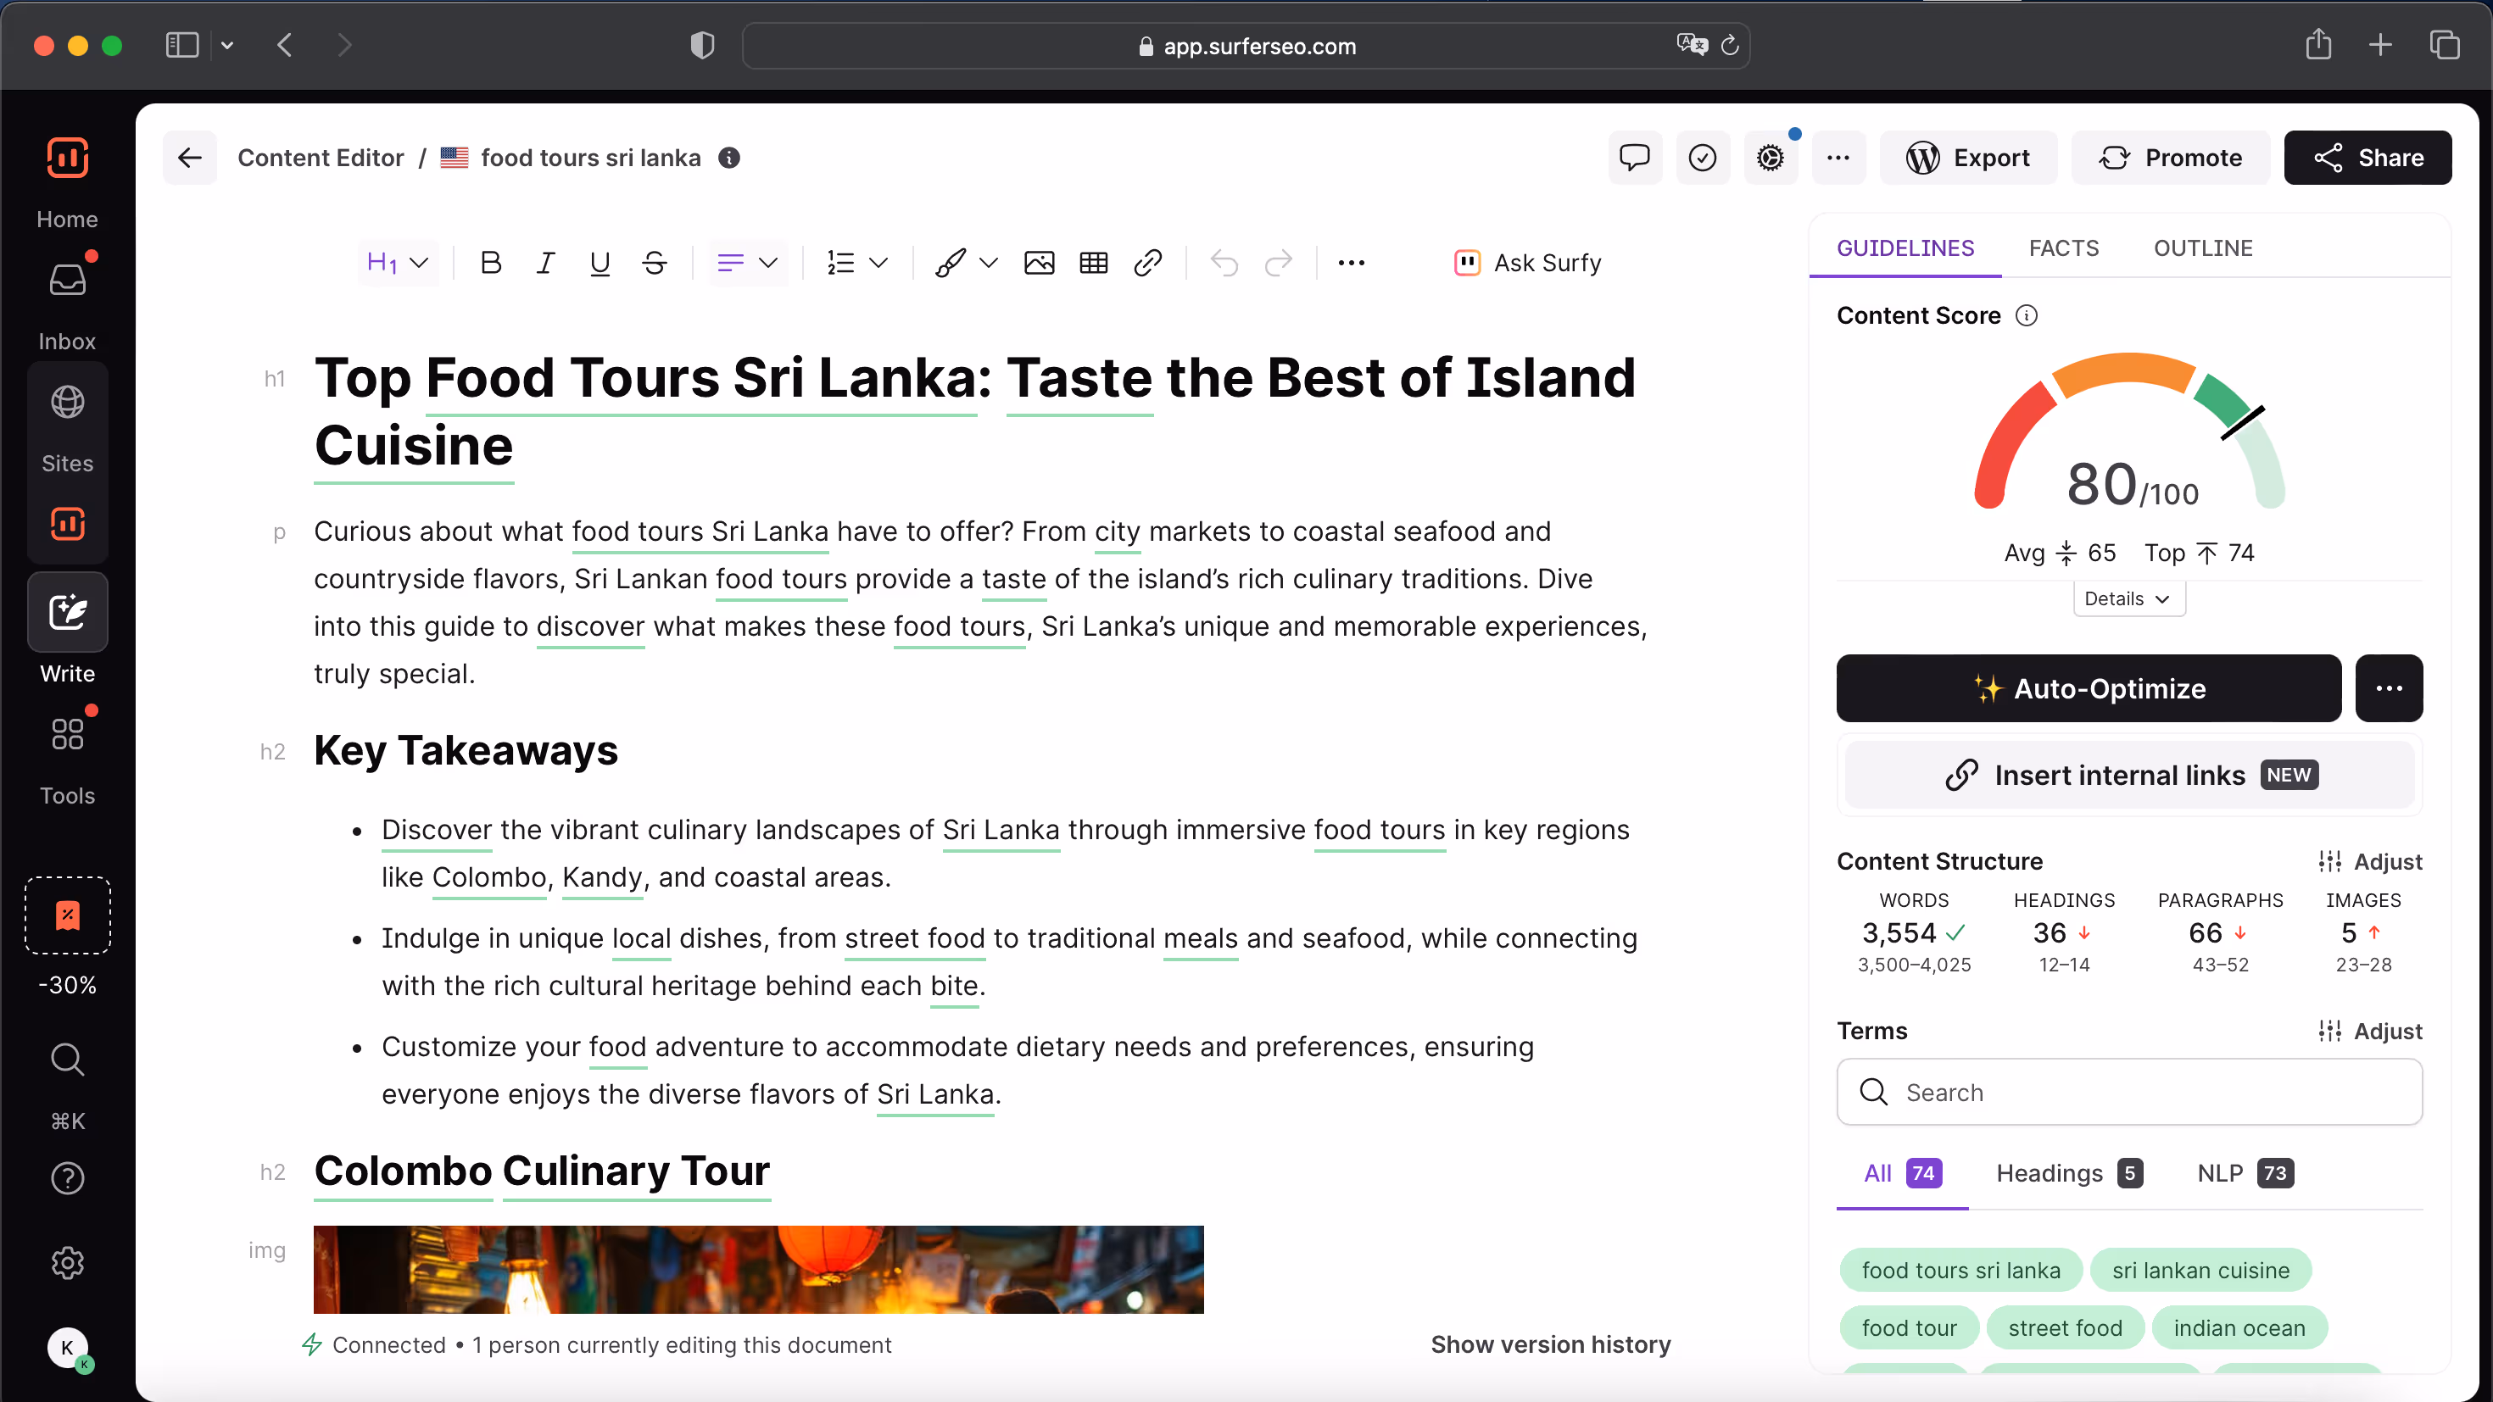
Task: Insert an image using toolbar icon
Action: pyautogui.click(x=1039, y=263)
